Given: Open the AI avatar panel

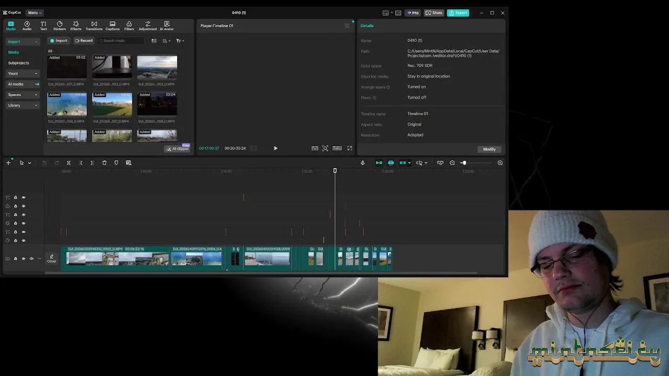Looking at the screenshot, I should (167, 26).
